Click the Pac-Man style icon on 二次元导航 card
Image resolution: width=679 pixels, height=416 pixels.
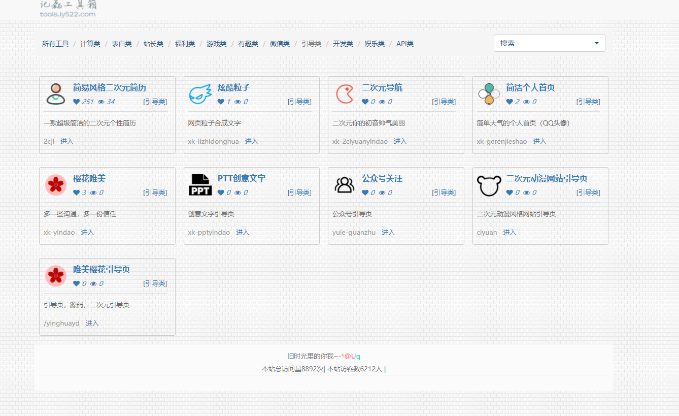tap(345, 93)
